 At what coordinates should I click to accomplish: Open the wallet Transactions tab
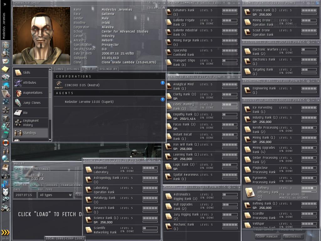(x=71, y=185)
